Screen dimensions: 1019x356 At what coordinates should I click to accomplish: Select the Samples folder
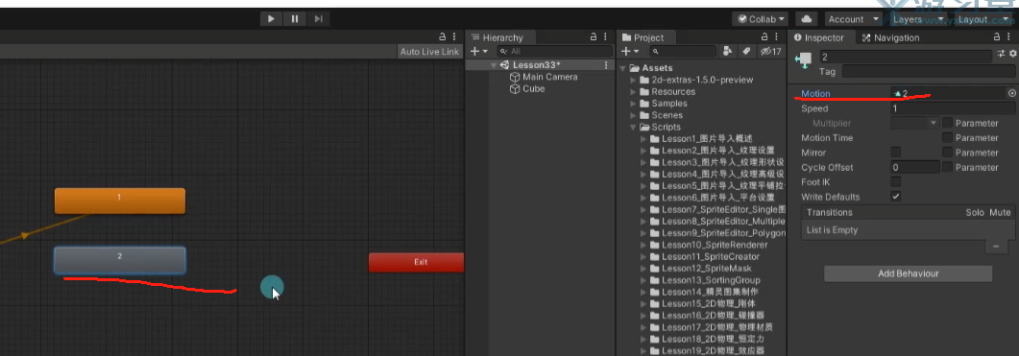pyautogui.click(x=668, y=104)
